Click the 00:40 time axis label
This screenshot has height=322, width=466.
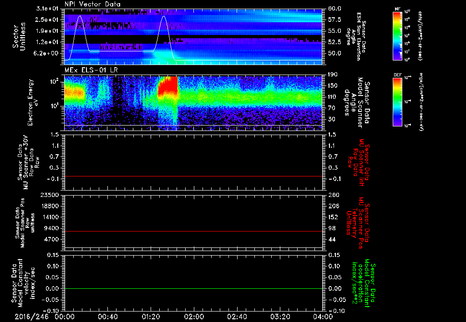[x=107, y=317]
